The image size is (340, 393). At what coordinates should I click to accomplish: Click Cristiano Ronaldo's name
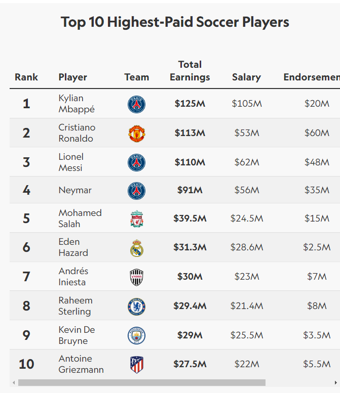[77, 133]
